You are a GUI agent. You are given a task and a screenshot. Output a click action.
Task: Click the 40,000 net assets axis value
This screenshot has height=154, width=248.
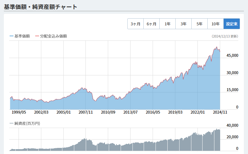point(232,125)
